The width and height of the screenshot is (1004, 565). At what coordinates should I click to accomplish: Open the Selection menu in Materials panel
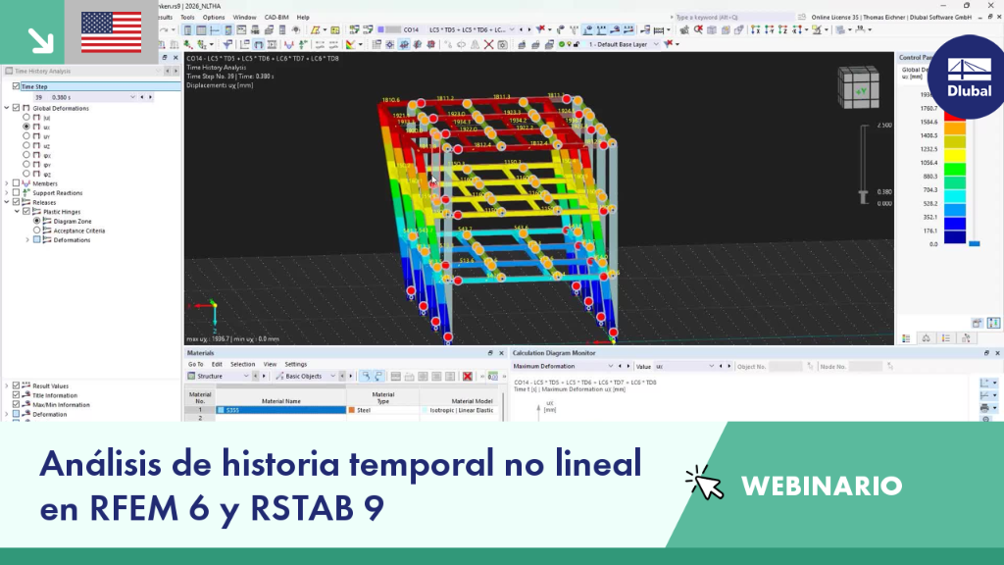click(243, 364)
